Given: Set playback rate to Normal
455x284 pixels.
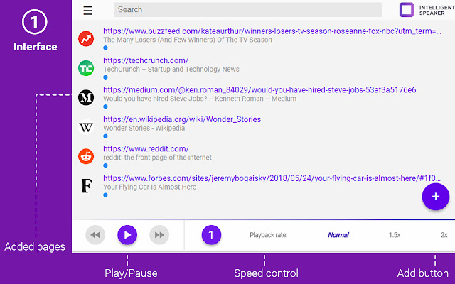Looking at the screenshot, I should pos(338,235).
